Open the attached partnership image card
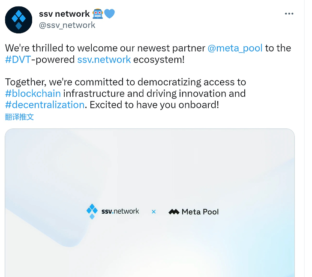 point(150,203)
